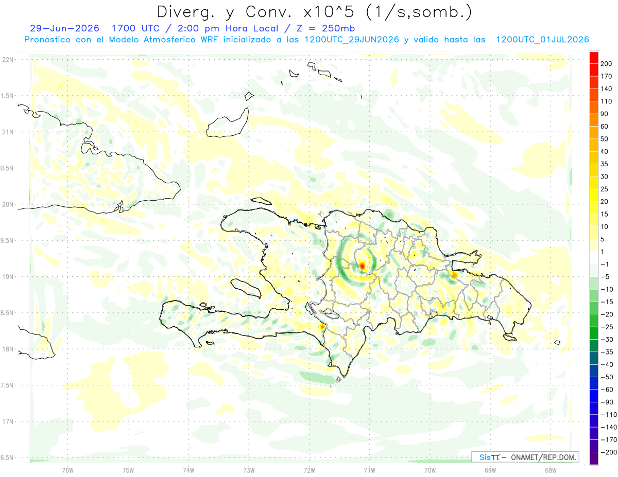Click the "20N" latitude label
This screenshot has height=477, width=618.
7,204
